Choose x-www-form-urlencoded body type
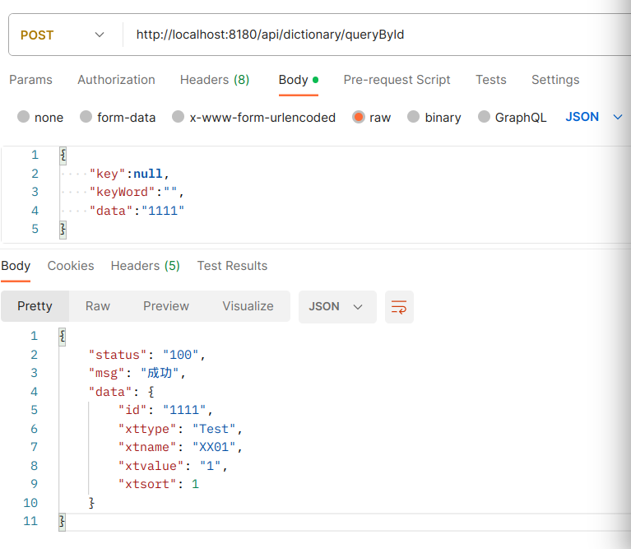The image size is (631, 549). pos(179,117)
